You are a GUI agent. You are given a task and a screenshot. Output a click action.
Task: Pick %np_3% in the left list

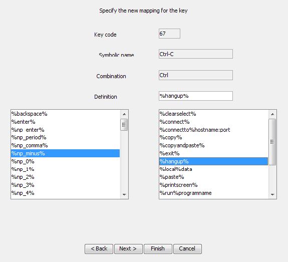coord(65,185)
